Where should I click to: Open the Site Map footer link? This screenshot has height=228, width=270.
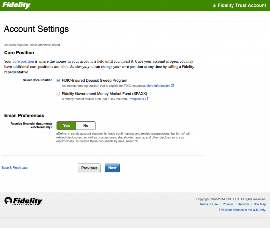pos(260,204)
